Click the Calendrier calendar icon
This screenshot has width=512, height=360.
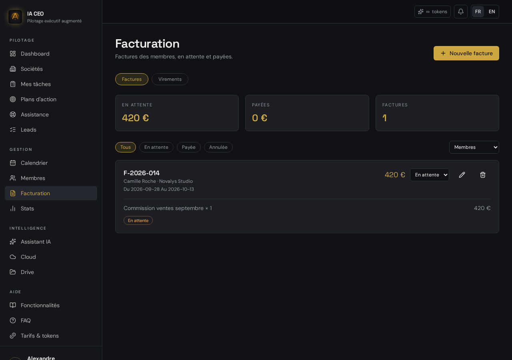[x=13, y=163]
